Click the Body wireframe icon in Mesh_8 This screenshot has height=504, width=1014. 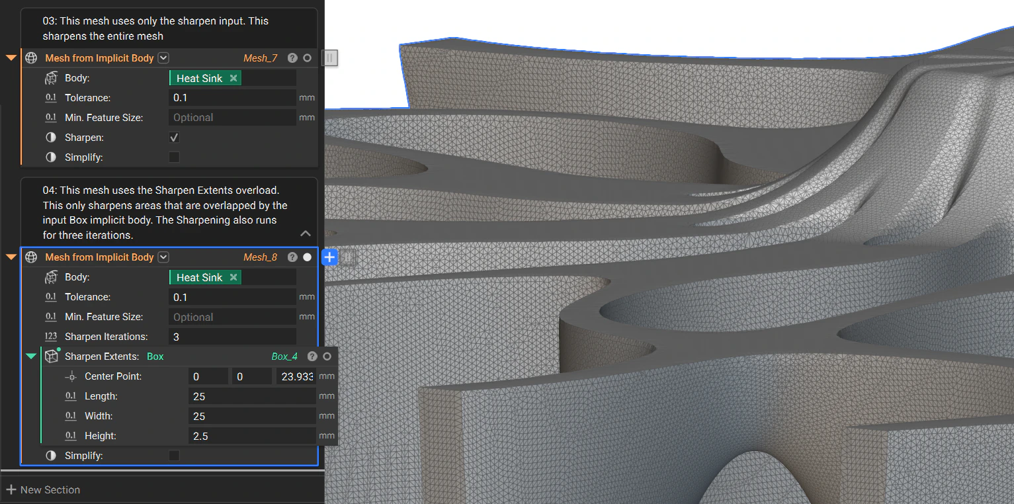pyautogui.click(x=51, y=276)
